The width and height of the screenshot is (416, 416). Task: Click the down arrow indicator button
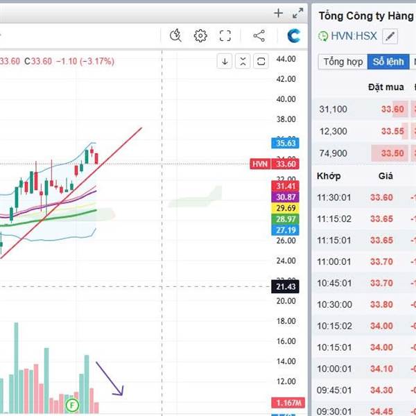point(225,62)
